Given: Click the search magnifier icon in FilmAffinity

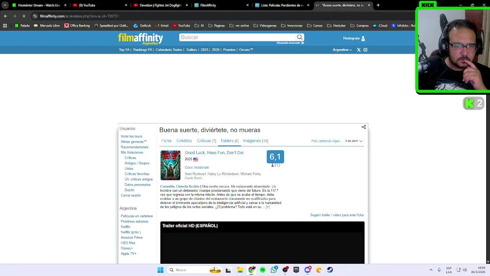Looking at the screenshot, I should [300, 37].
